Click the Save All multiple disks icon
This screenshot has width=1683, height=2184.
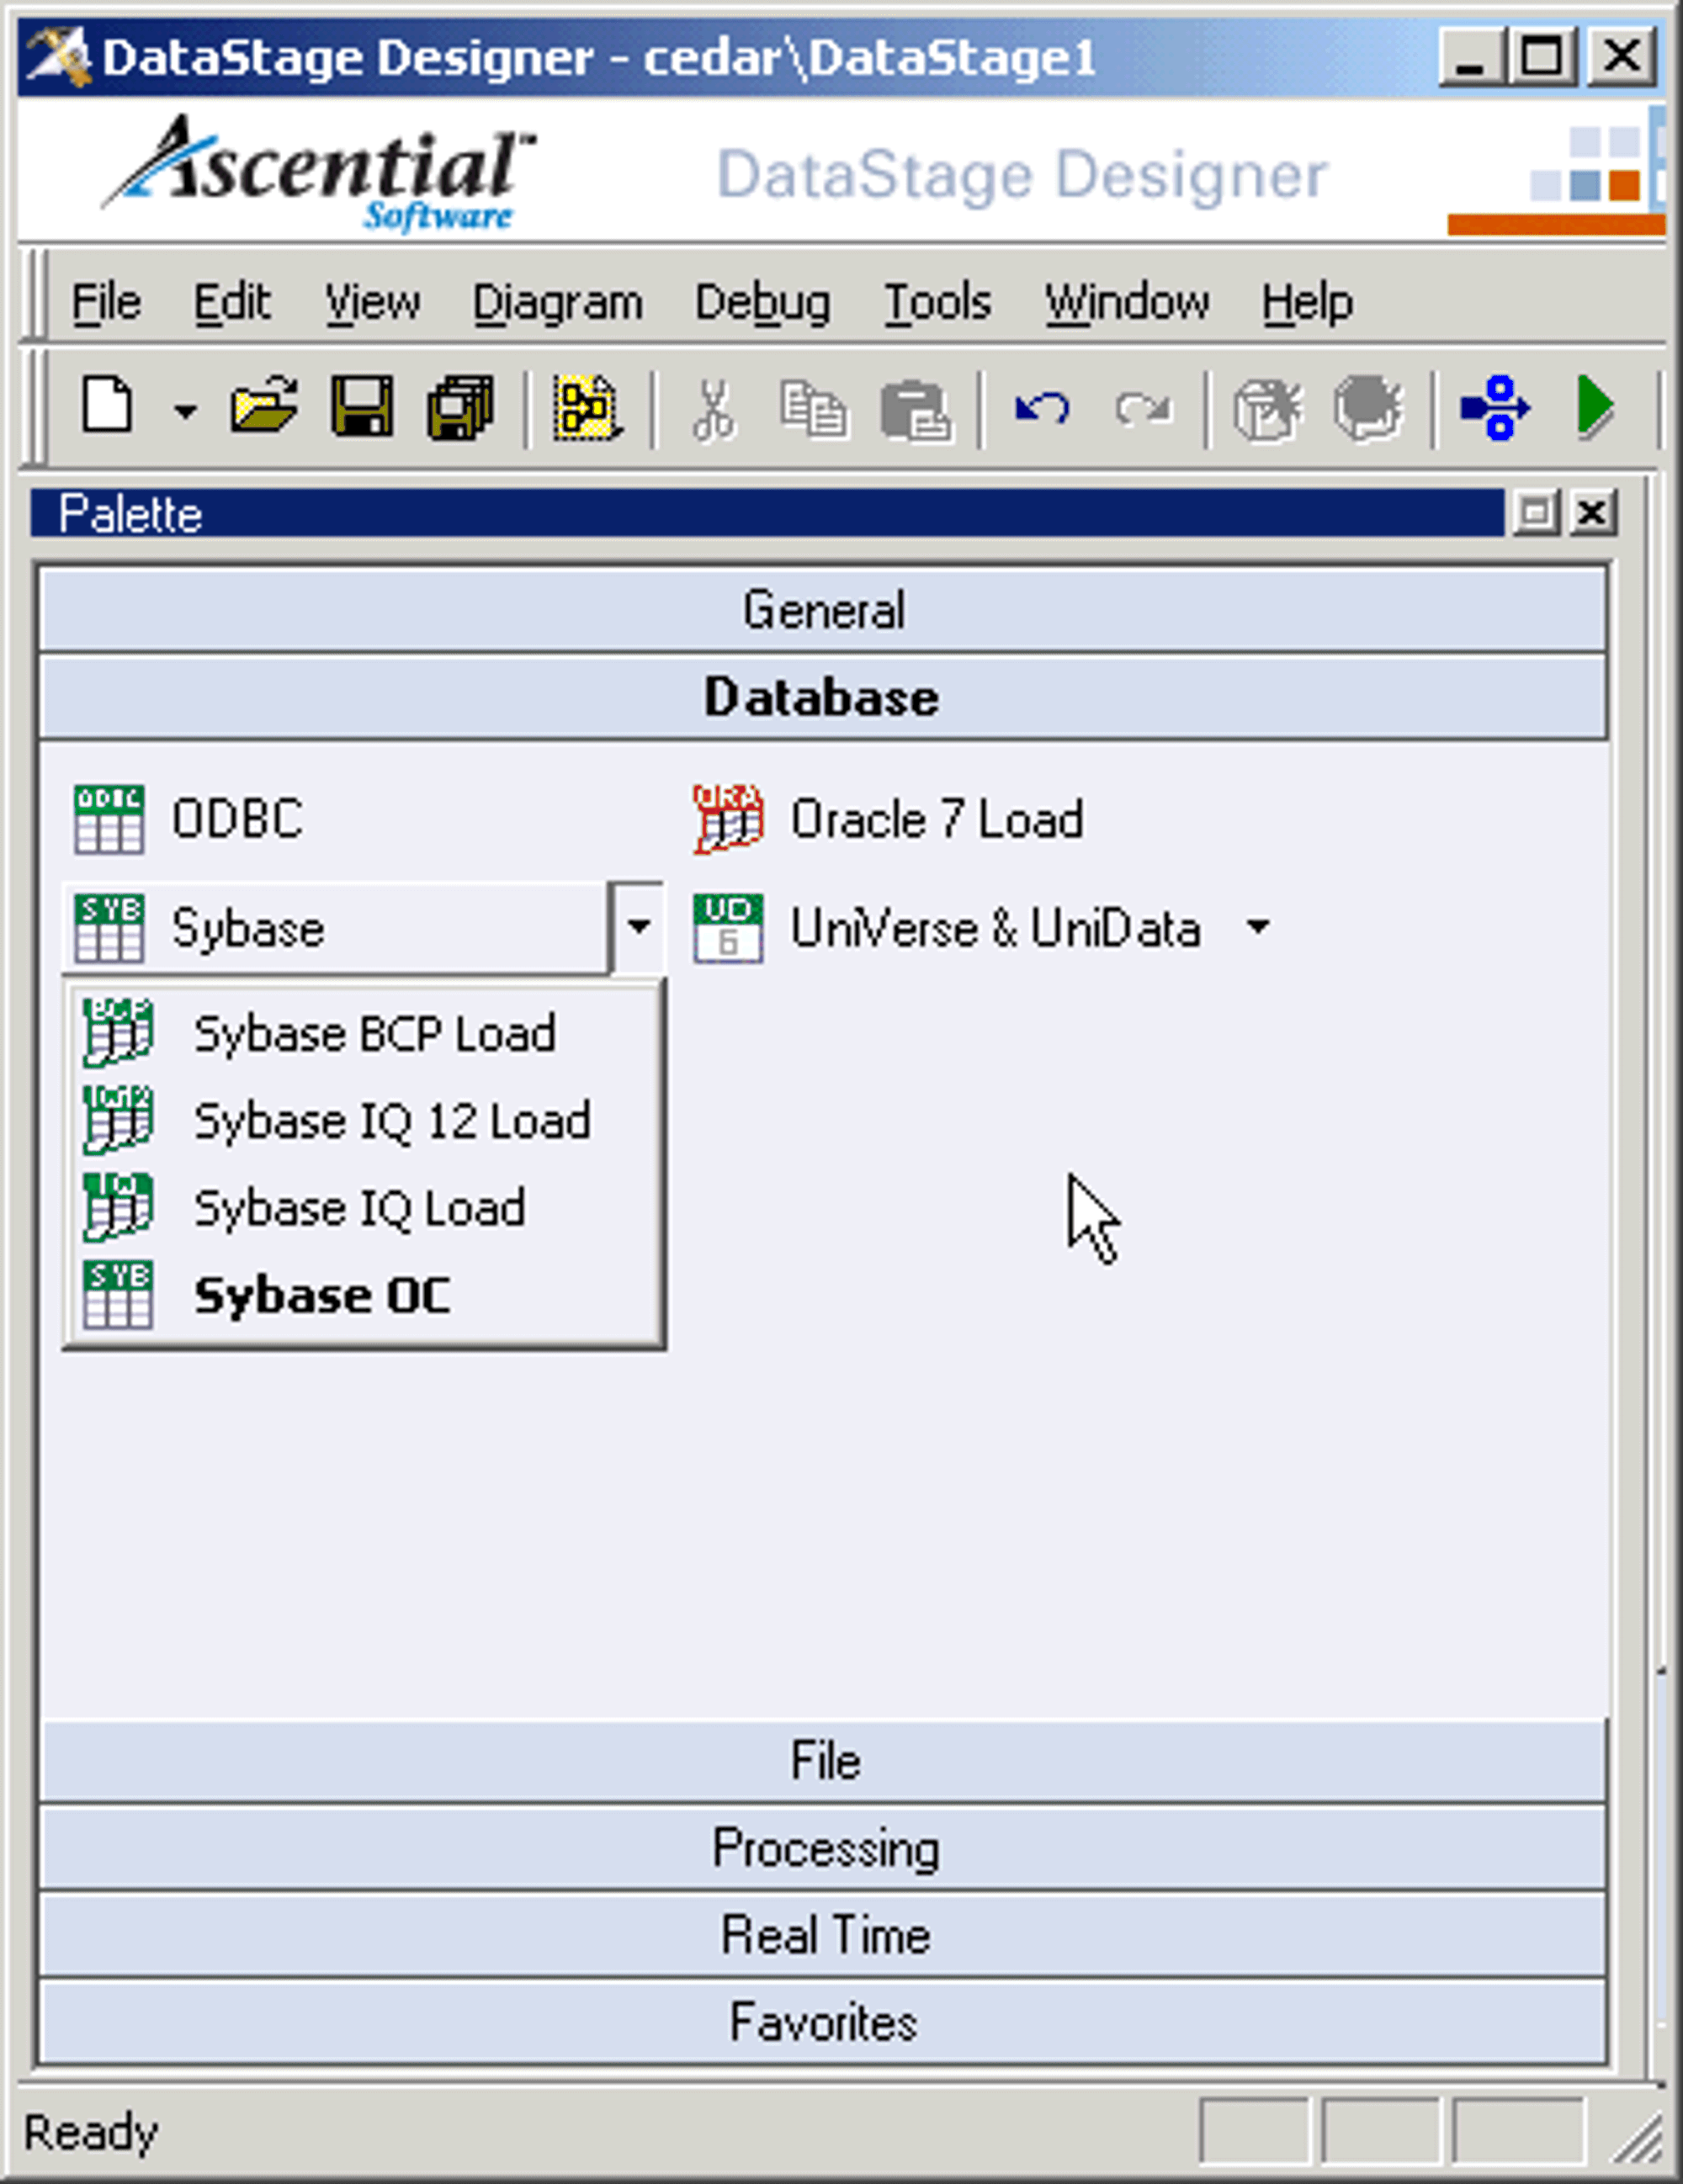click(460, 407)
